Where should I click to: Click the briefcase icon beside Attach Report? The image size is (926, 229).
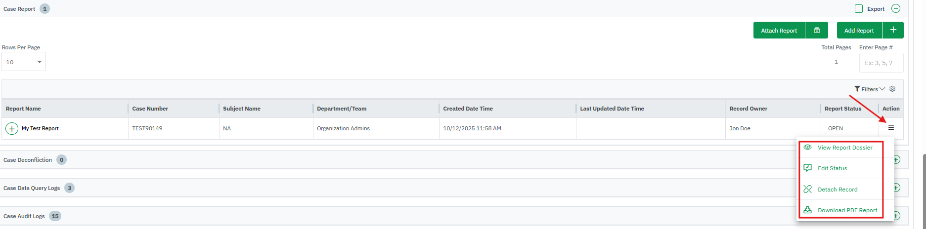point(817,30)
